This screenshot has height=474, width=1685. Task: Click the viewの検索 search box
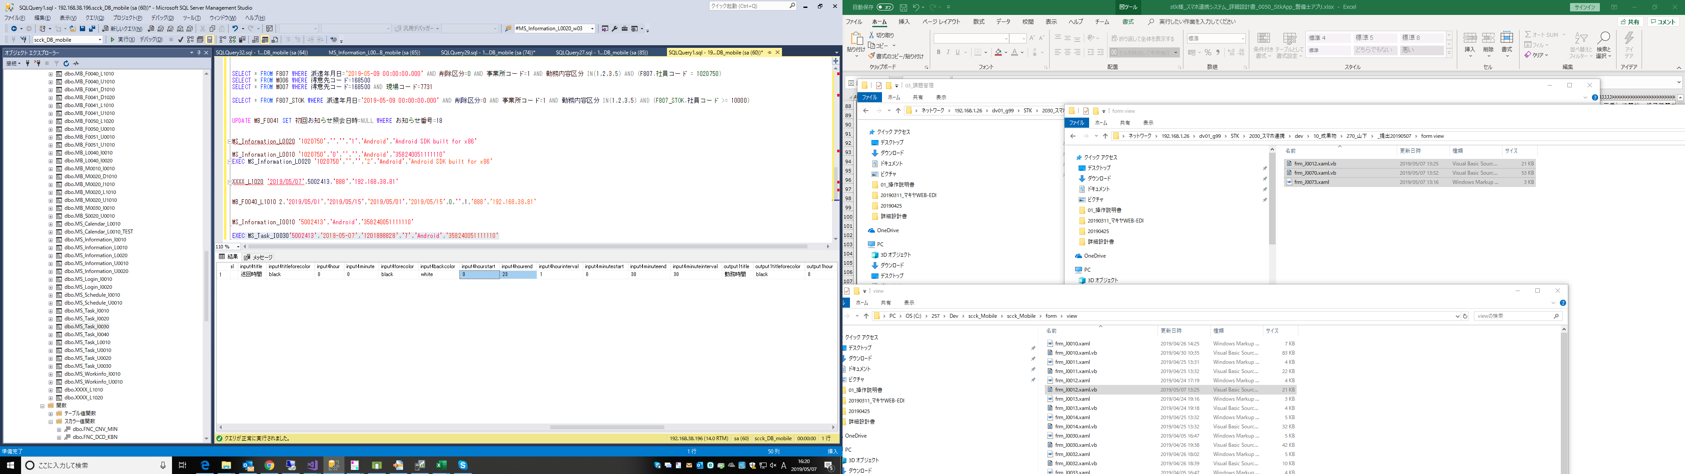[1517, 316]
